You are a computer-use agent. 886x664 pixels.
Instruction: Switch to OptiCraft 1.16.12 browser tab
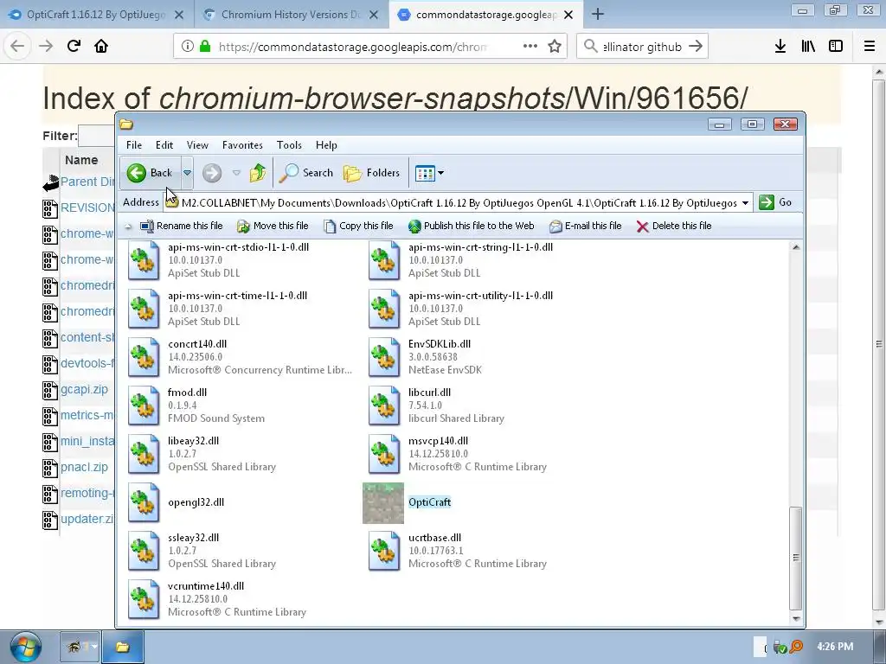(97, 15)
